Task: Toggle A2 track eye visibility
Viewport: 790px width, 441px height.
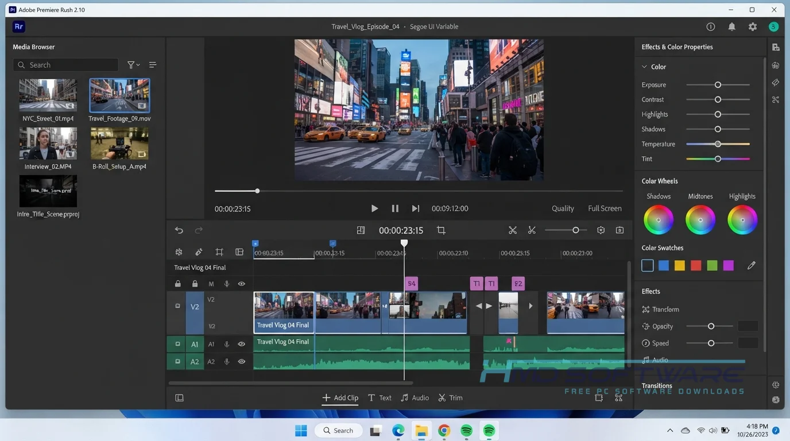Action: pos(242,362)
